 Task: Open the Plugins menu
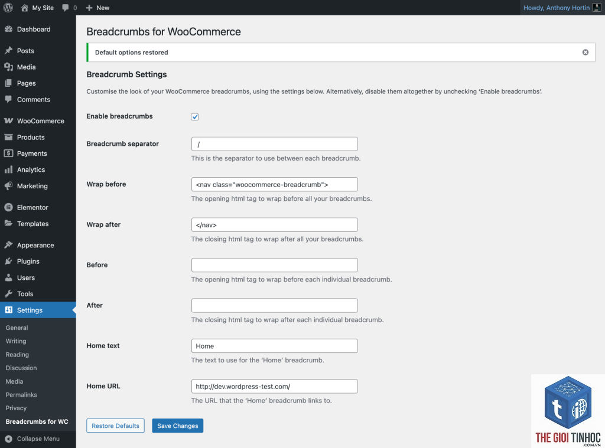coord(38,261)
